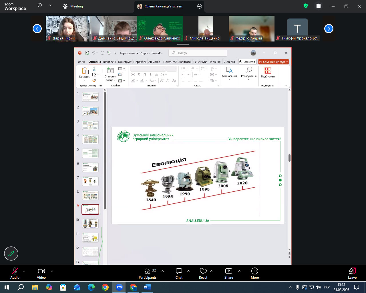This screenshot has width=366, height=293.
Task: Open screen share options for Олена Канівець
Action: 200,6
